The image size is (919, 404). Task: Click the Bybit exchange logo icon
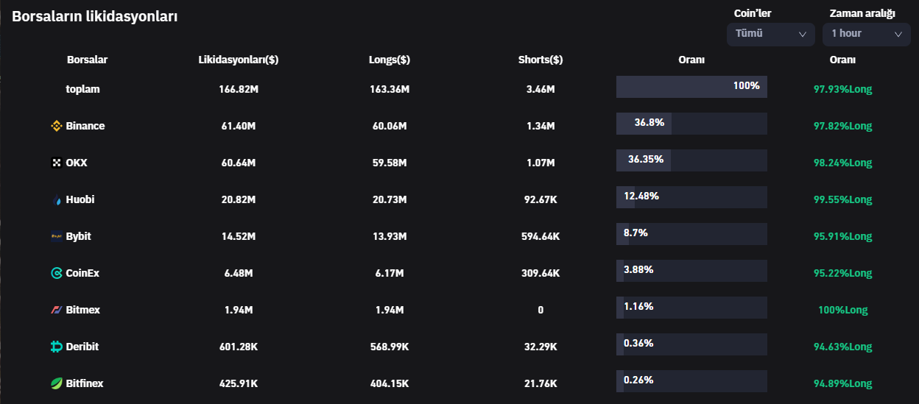point(57,236)
